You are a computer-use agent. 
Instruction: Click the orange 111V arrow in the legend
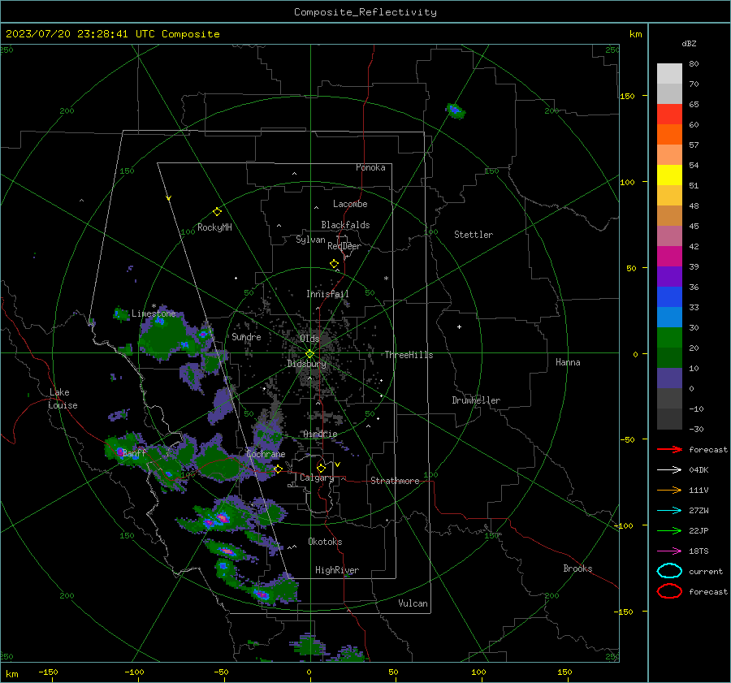point(669,490)
